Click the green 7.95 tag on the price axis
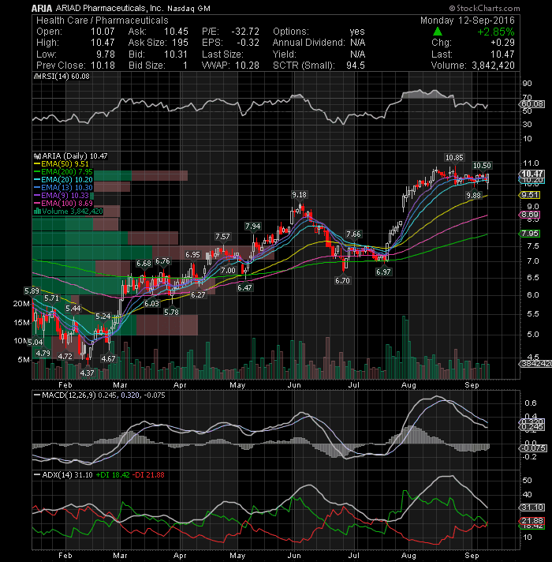This screenshot has width=552, height=562. point(530,234)
